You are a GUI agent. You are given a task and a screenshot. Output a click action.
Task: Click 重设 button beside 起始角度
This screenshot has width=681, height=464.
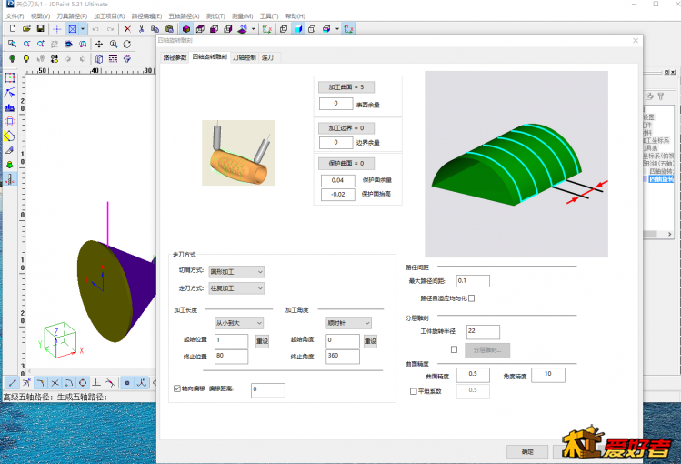370,341
